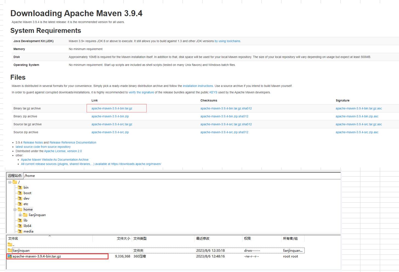This screenshot has height=272, width=399.
Task: Click the lib64 folder icon
Action: (x=20, y=226)
